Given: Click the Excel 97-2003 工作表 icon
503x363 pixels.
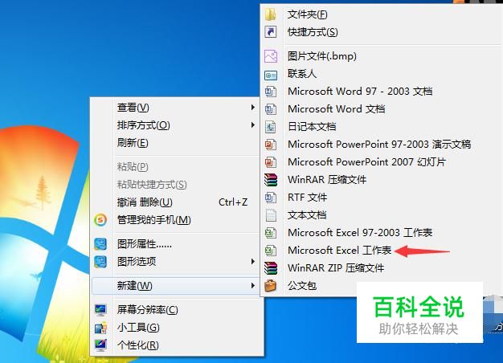Looking at the screenshot, I should tap(271, 233).
